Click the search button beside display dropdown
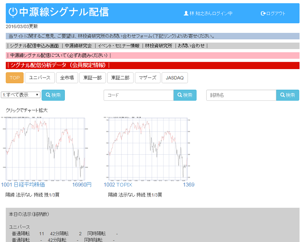The height and width of the screenshot is (242, 305). click(53, 95)
